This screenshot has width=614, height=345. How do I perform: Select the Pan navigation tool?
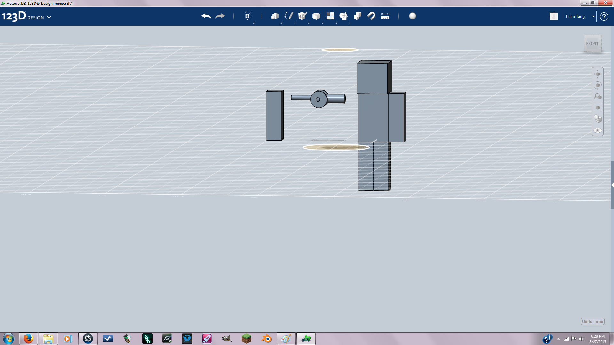coord(598,74)
